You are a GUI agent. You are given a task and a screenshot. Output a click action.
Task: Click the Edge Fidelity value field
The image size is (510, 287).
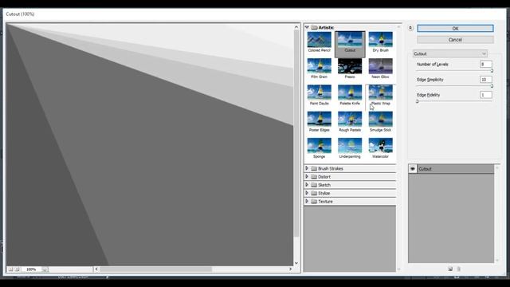[485, 95]
